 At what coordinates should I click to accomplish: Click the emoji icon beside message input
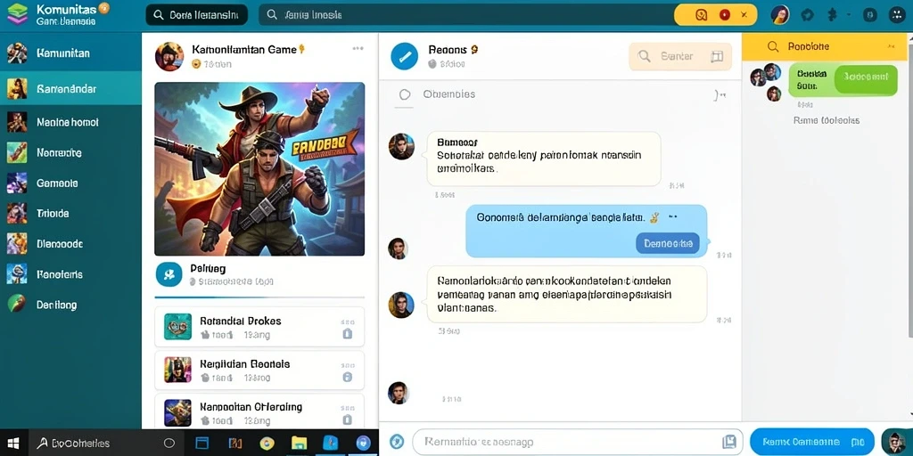[397, 442]
